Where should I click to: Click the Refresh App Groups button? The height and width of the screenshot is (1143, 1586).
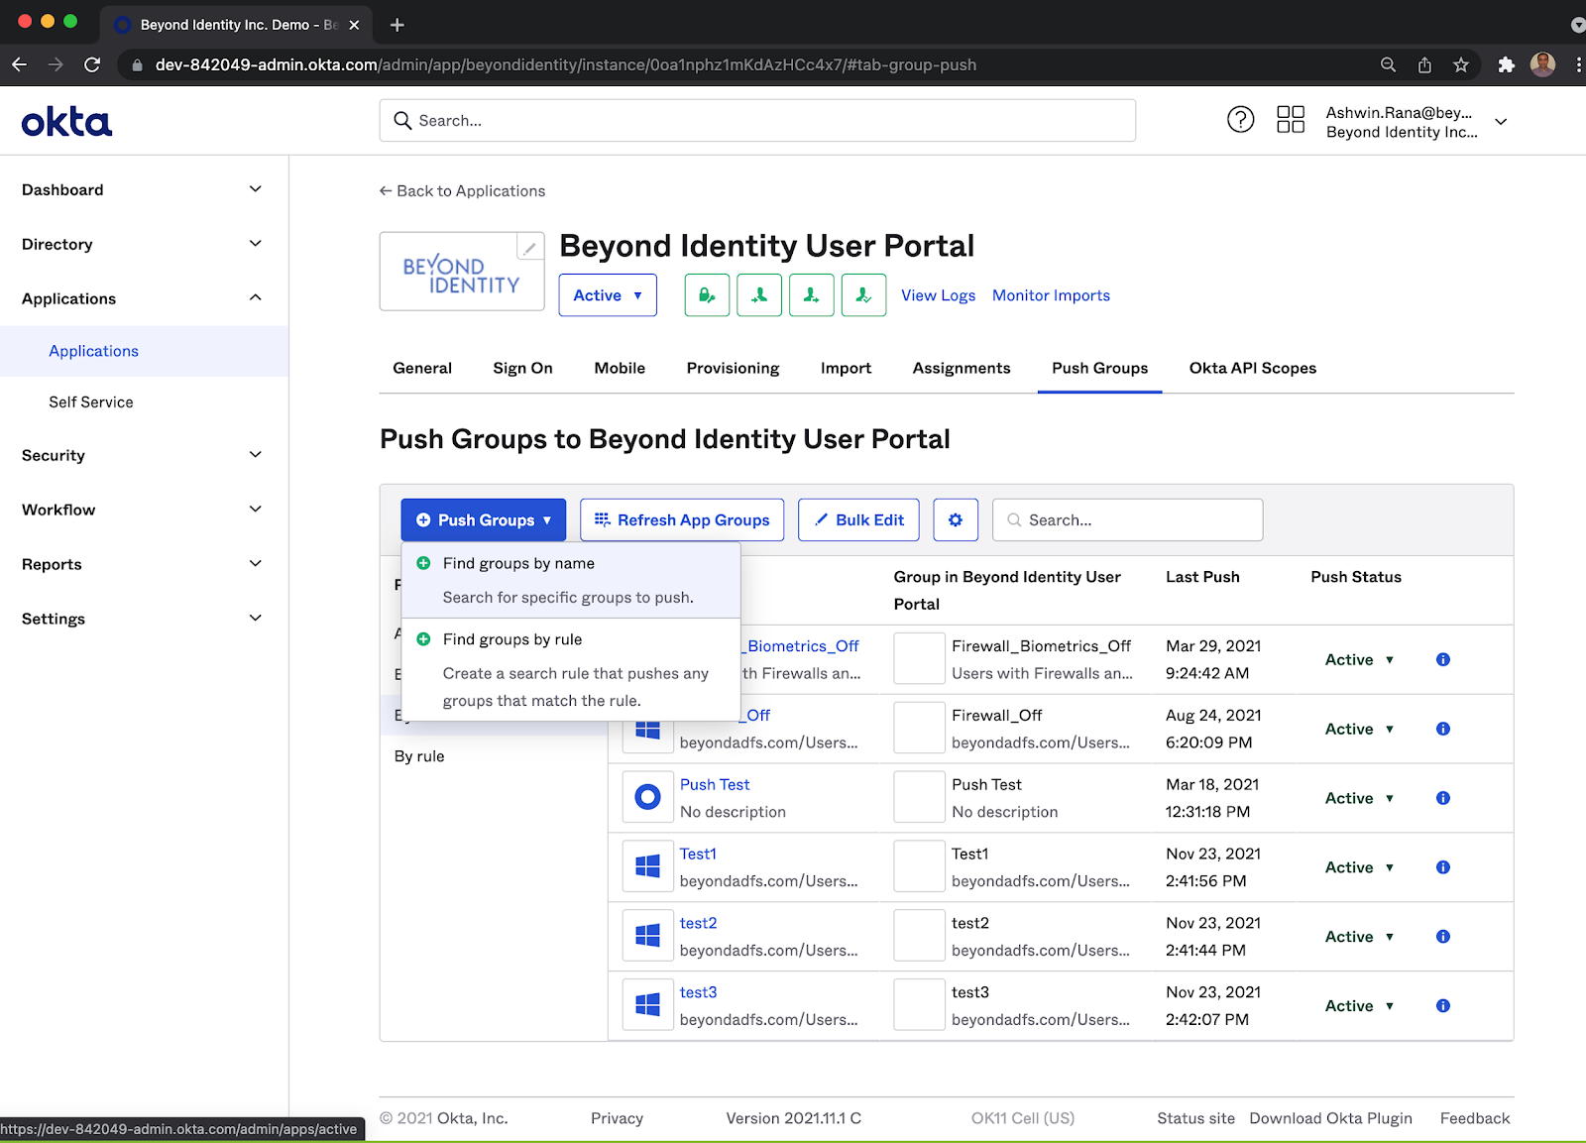tap(682, 519)
